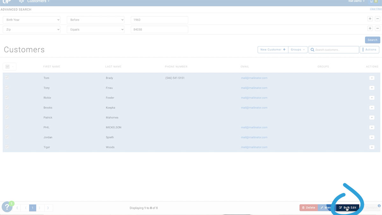Click last name MICKELSON
Image resolution: width=382 pixels, height=215 pixels.
click(x=113, y=127)
